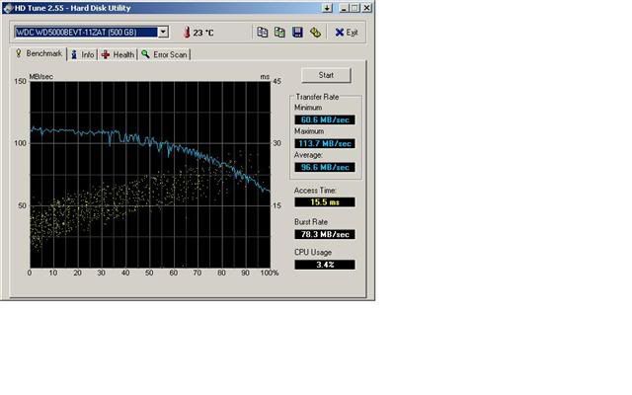The height and width of the screenshot is (395, 632).
Task: Click the HD Tune title bar app icon
Action: (7, 7)
